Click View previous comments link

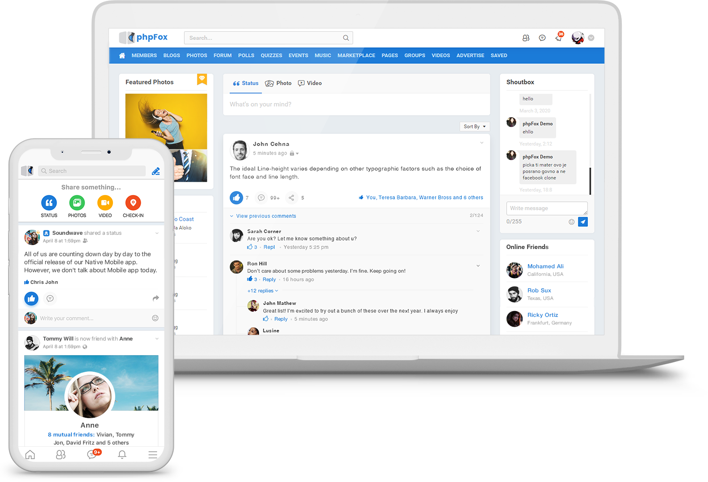tap(266, 216)
